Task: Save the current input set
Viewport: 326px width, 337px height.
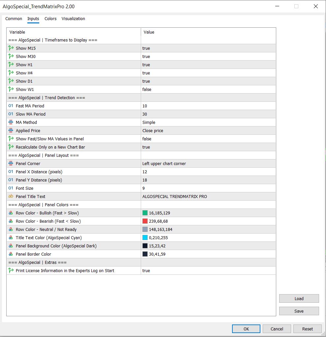Action: [x=299, y=311]
